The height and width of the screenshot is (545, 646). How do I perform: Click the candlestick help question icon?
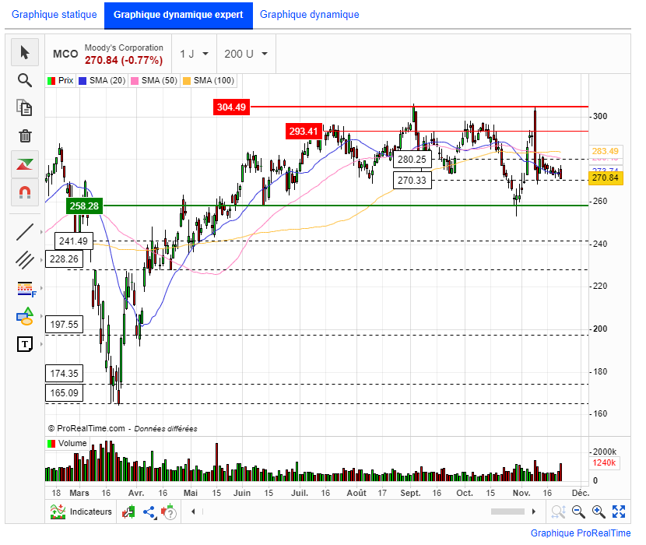169,512
